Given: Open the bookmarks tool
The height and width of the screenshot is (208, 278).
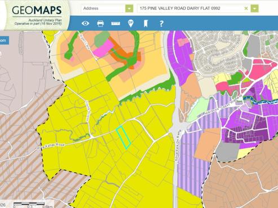Looking at the screenshot, I should (145, 24).
